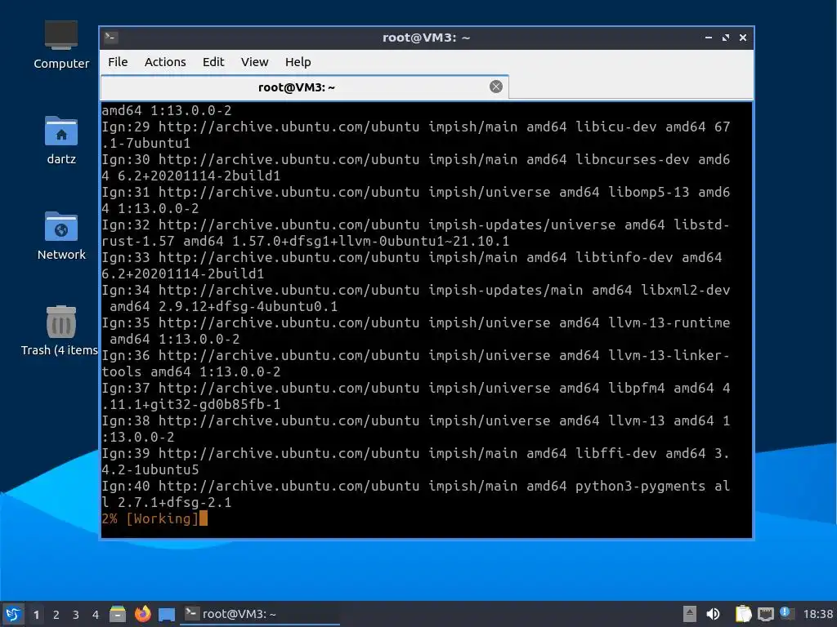Click the Ign:30 libncurses-dev line
The height and width of the screenshot is (627, 837).
[x=416, y=159]
